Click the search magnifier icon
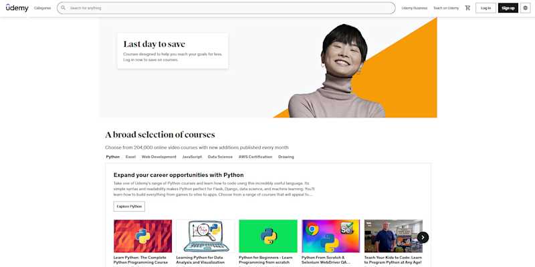 [63, 8]
